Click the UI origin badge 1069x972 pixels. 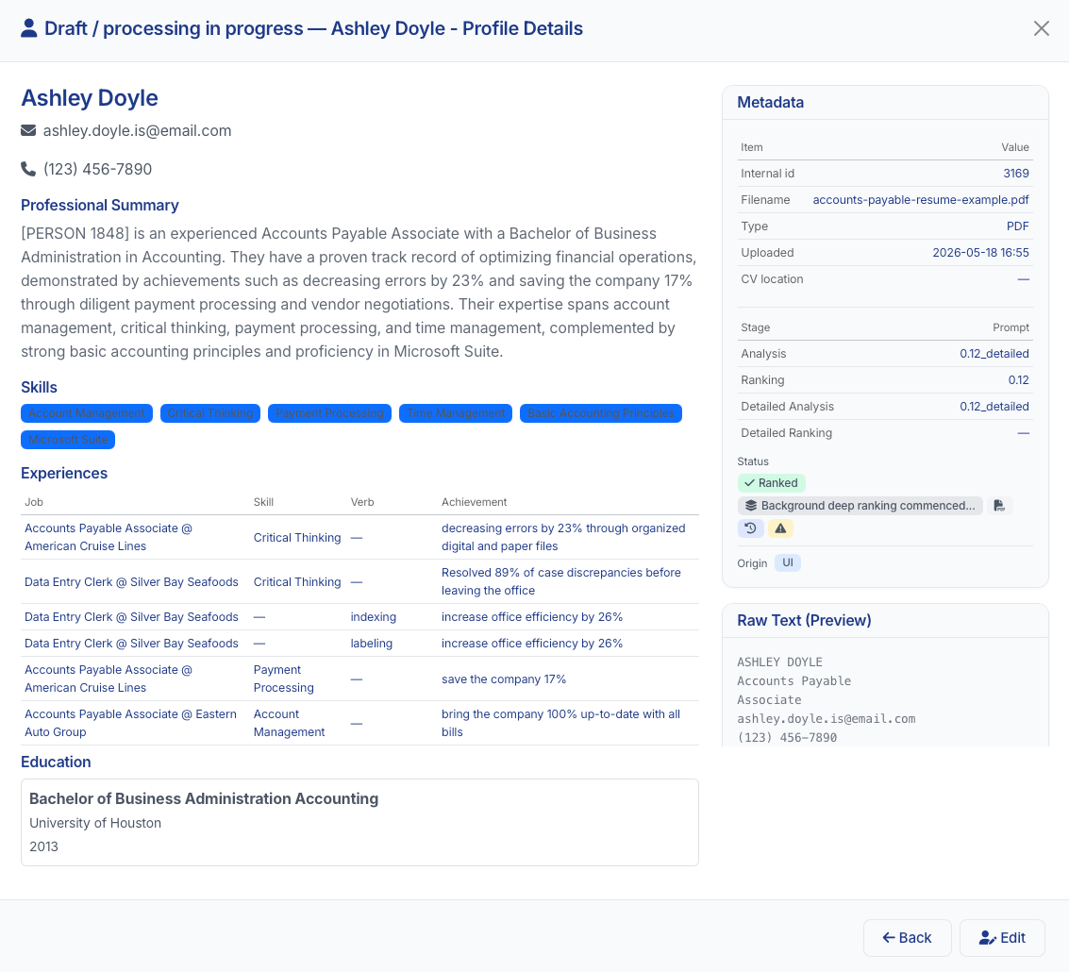point(788,562)
